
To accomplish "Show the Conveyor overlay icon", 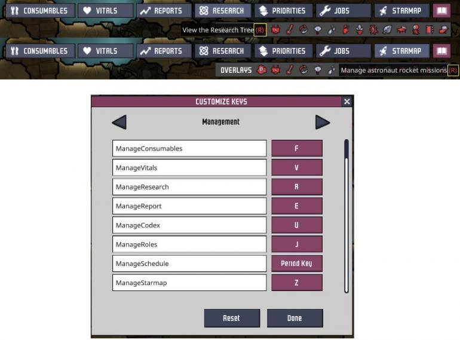I will point(443,30).
